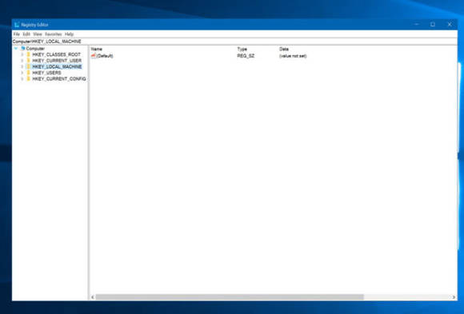Click the HKEY_CURRENT_USER folder icon
Viewport: 464px width, 314px height.
coord(29,61)
